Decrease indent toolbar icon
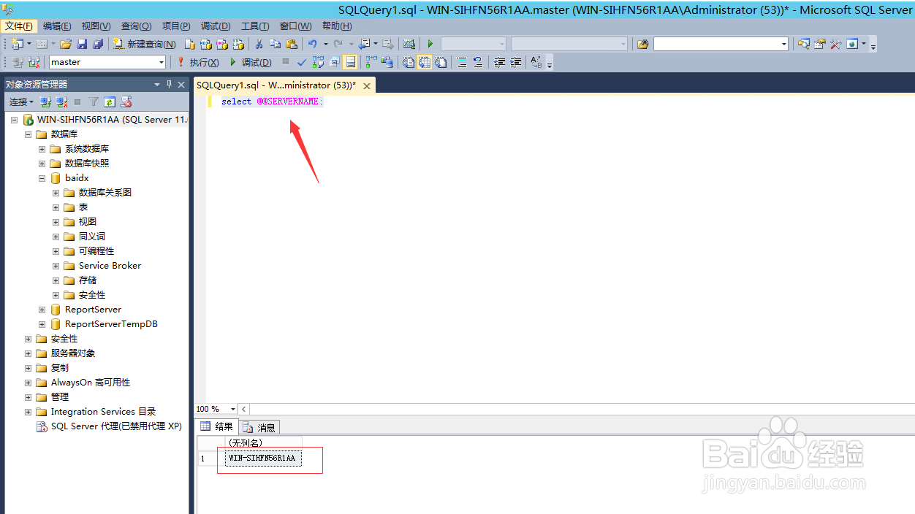Screen dimensions: 915x514 pyautogui.click(x=500, y=62)
